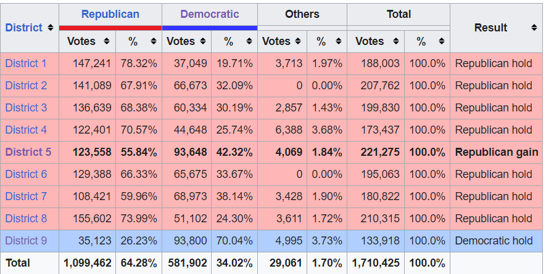This screenshot has height=274, width=546.
Task: Sort by Republican percentage column arrows
Action: (152, 41)
